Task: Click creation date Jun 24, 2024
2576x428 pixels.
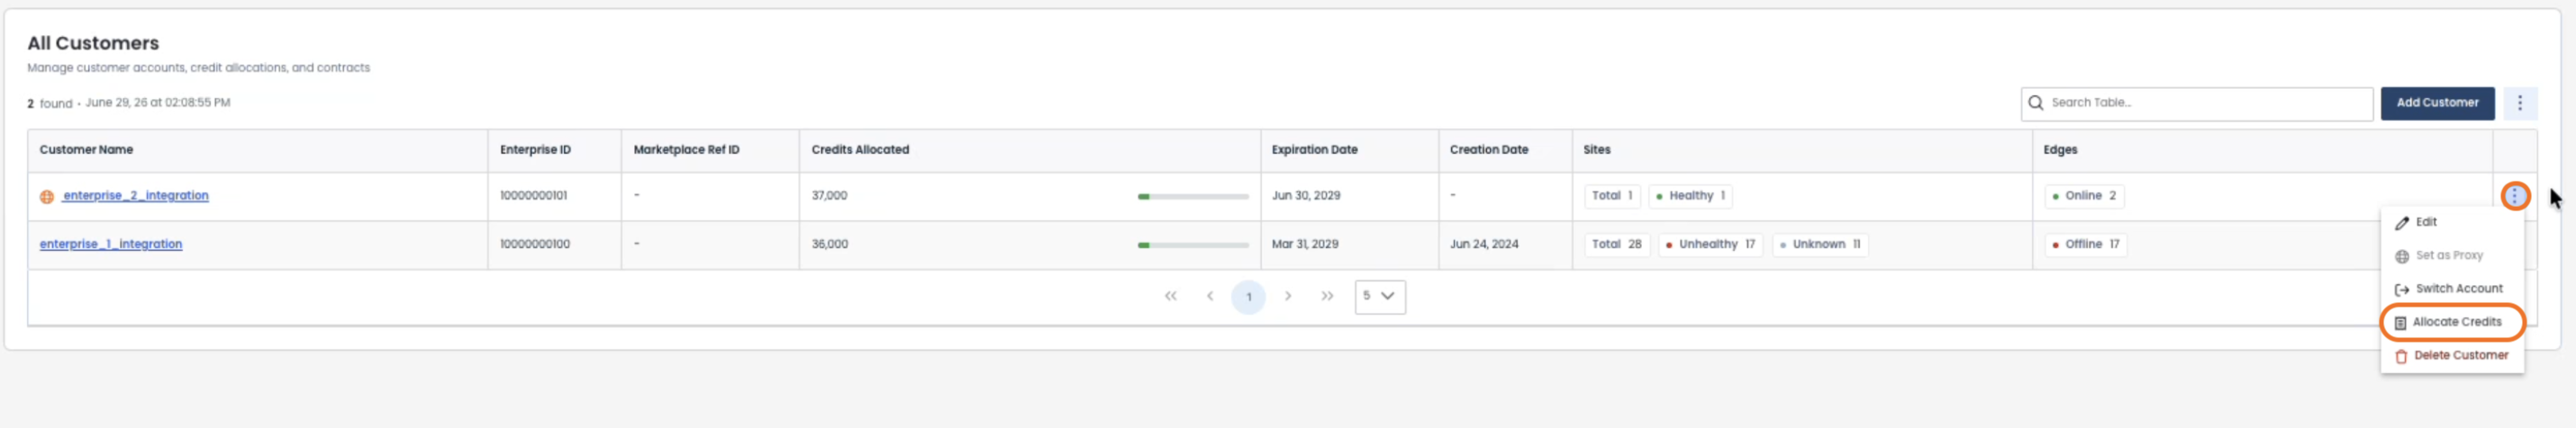Action: click(1484, 244)
